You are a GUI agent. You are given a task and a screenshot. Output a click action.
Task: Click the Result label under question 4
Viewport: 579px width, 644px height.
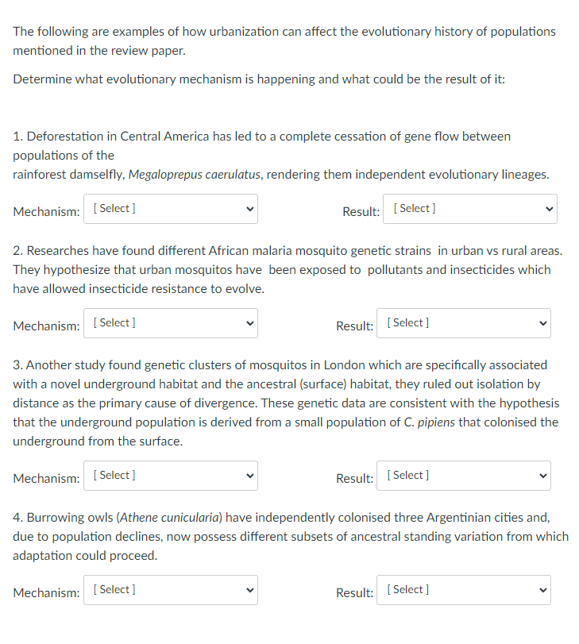355,592
